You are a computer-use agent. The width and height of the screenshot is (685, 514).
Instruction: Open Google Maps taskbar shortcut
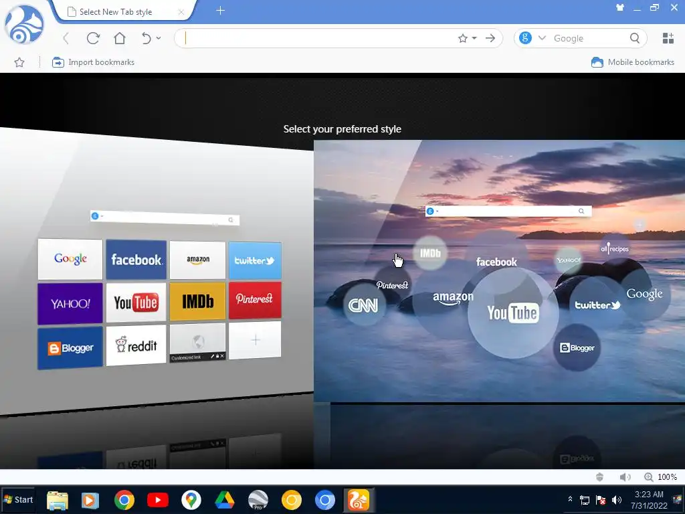click(191, 500)
